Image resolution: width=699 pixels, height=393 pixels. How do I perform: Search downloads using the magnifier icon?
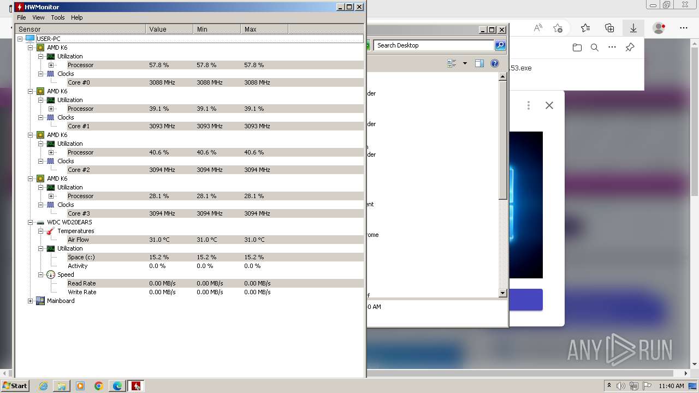click(x=595, y=47)
